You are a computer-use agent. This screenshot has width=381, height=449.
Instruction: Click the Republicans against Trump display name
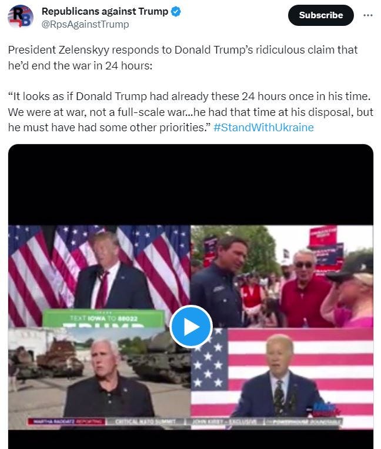[x=105, y=11]
